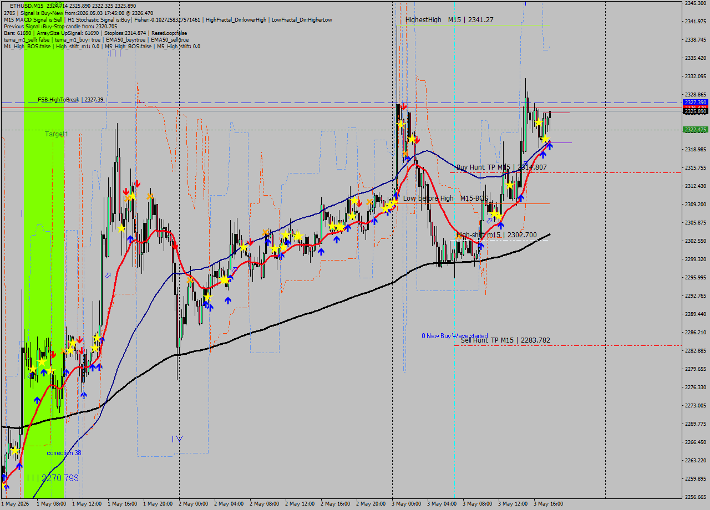Click the 2286.210 price scale value
This screenshot has width=710, height=510.
[696, 333]
